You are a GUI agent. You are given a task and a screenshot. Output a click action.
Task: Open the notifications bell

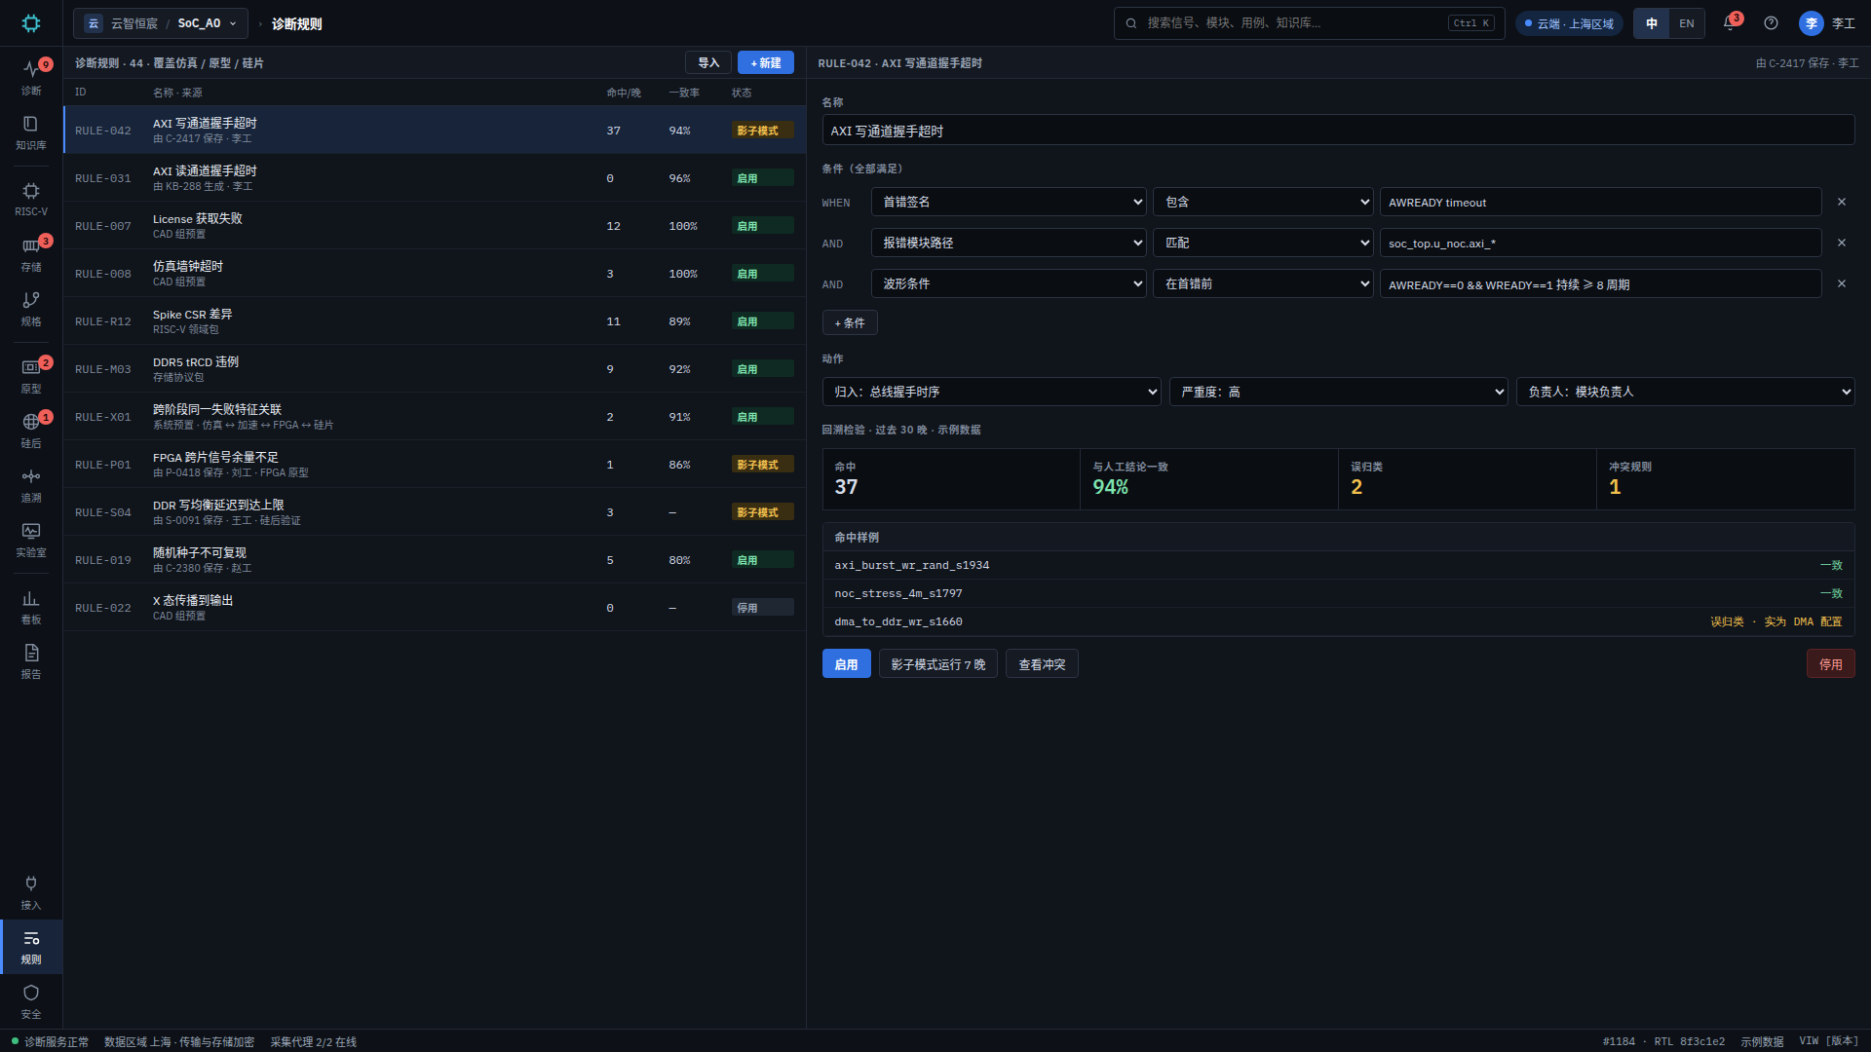1731,23
